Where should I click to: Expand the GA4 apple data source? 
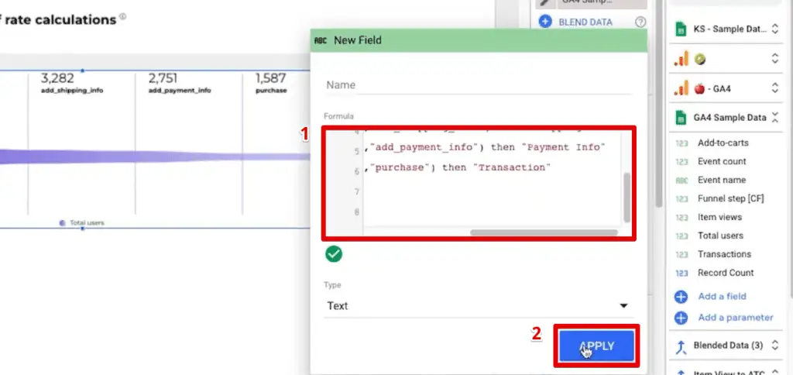(774, 88)
